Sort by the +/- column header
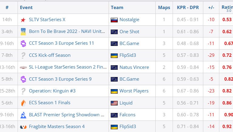Viewport: 233px width, 132px height. pos(211,8)
